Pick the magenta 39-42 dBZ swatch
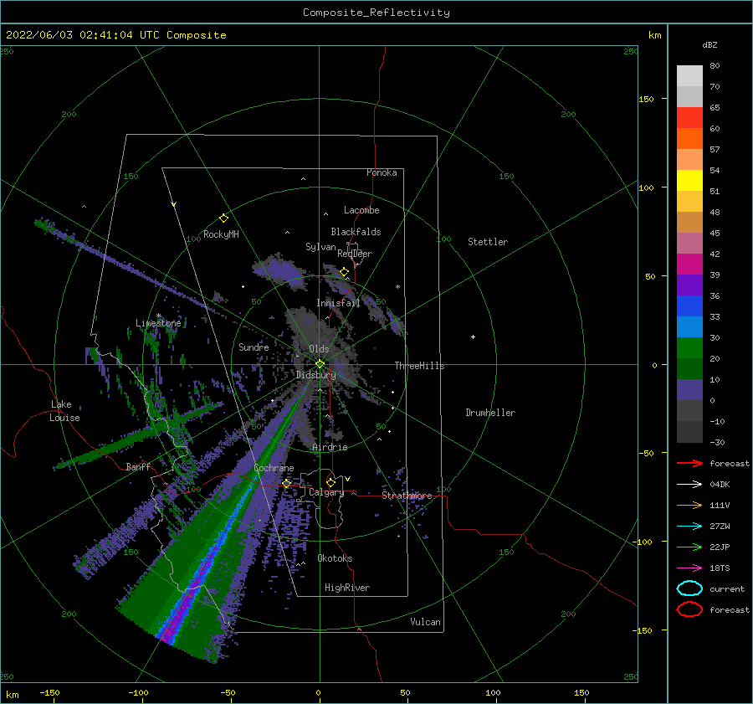 coord(689,265)
